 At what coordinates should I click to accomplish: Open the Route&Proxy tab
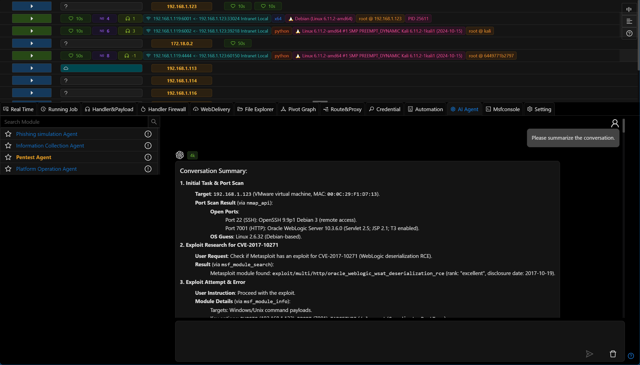click(x=343, y=109)
